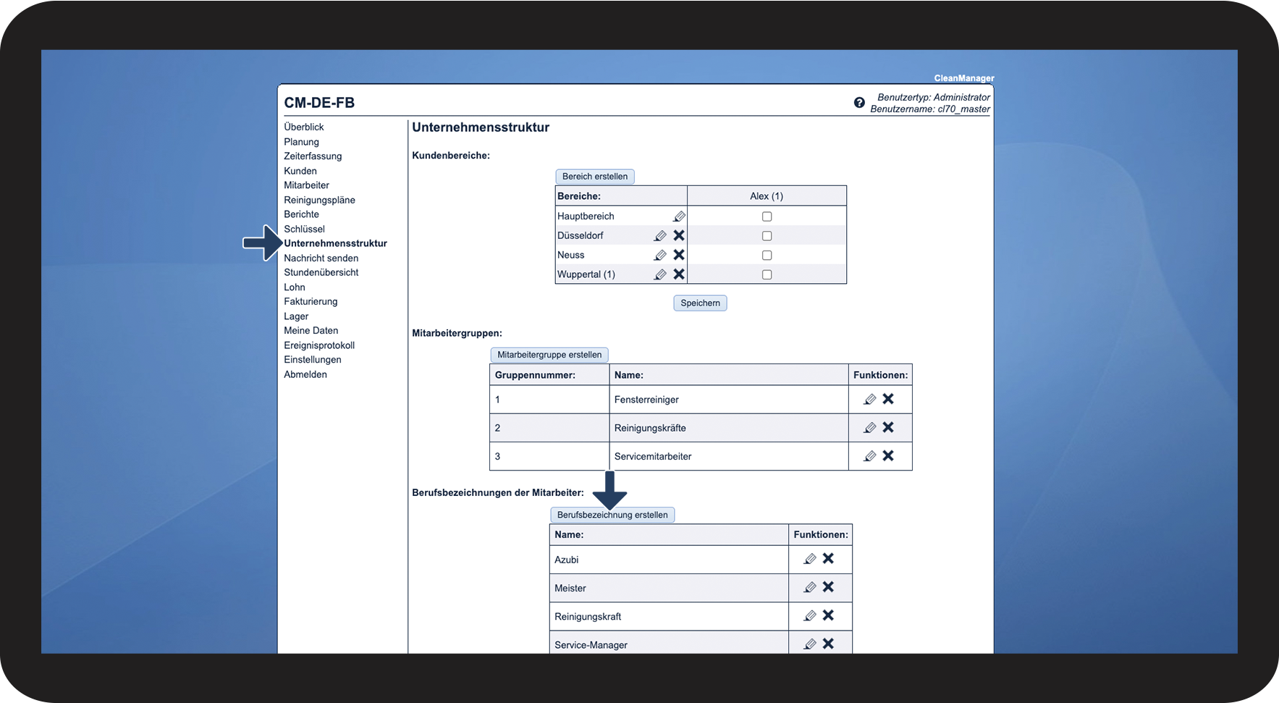Select Fakturierung from the left menu
The height and width of the screenshot is (703, 1279).
point(311,301)
